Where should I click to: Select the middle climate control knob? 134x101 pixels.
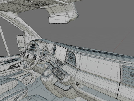[x=58, y=73]
